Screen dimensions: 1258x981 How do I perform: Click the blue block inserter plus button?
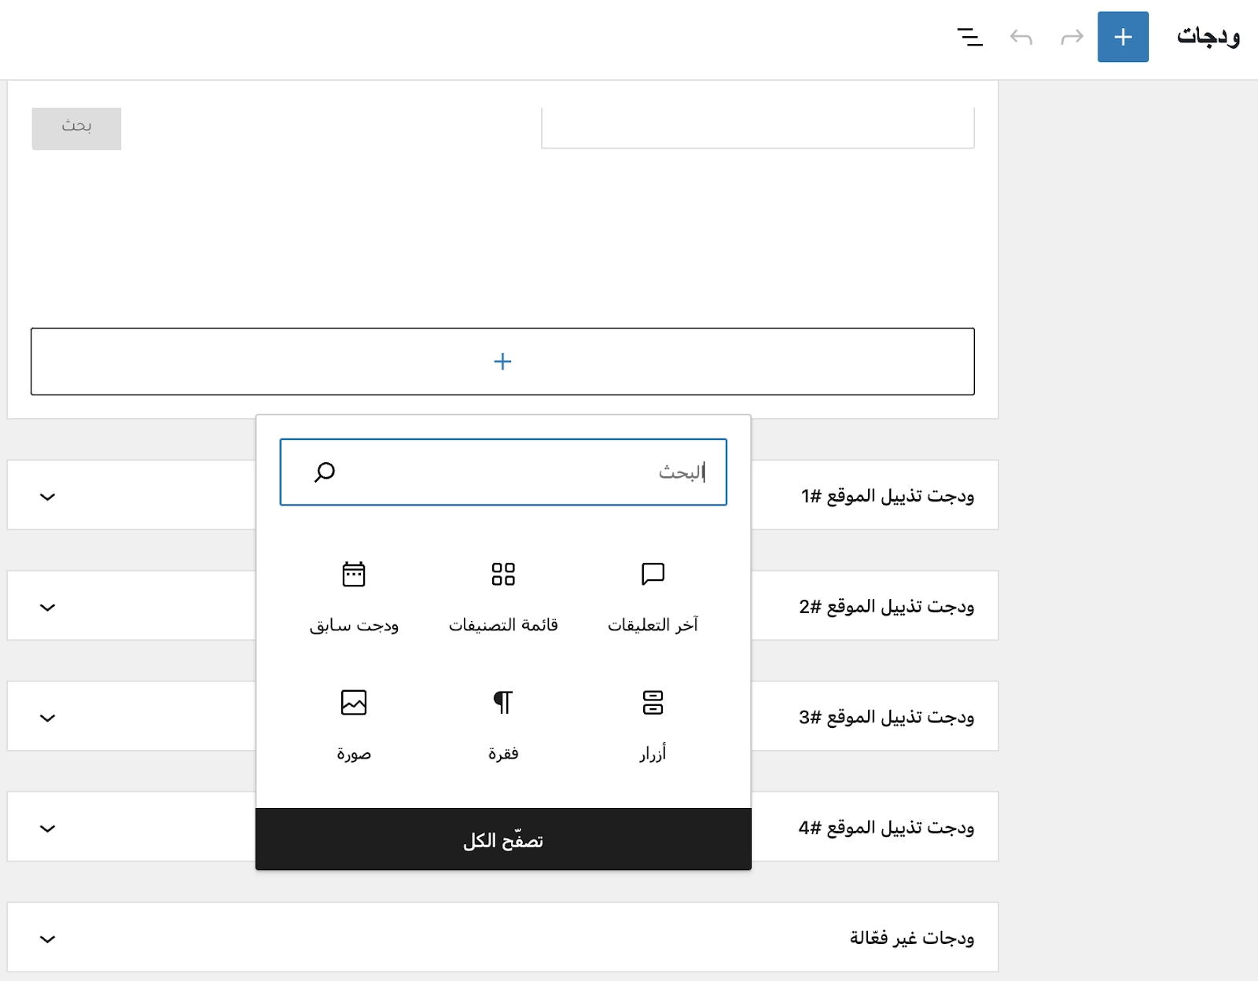(x=1123, y=37)
